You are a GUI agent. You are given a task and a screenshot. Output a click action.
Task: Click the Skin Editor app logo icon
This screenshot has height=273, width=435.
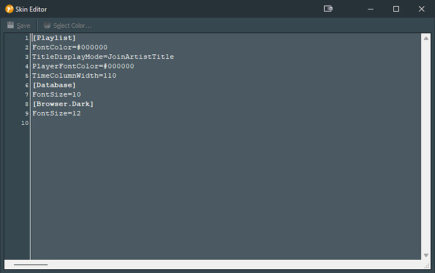point(9,9)
